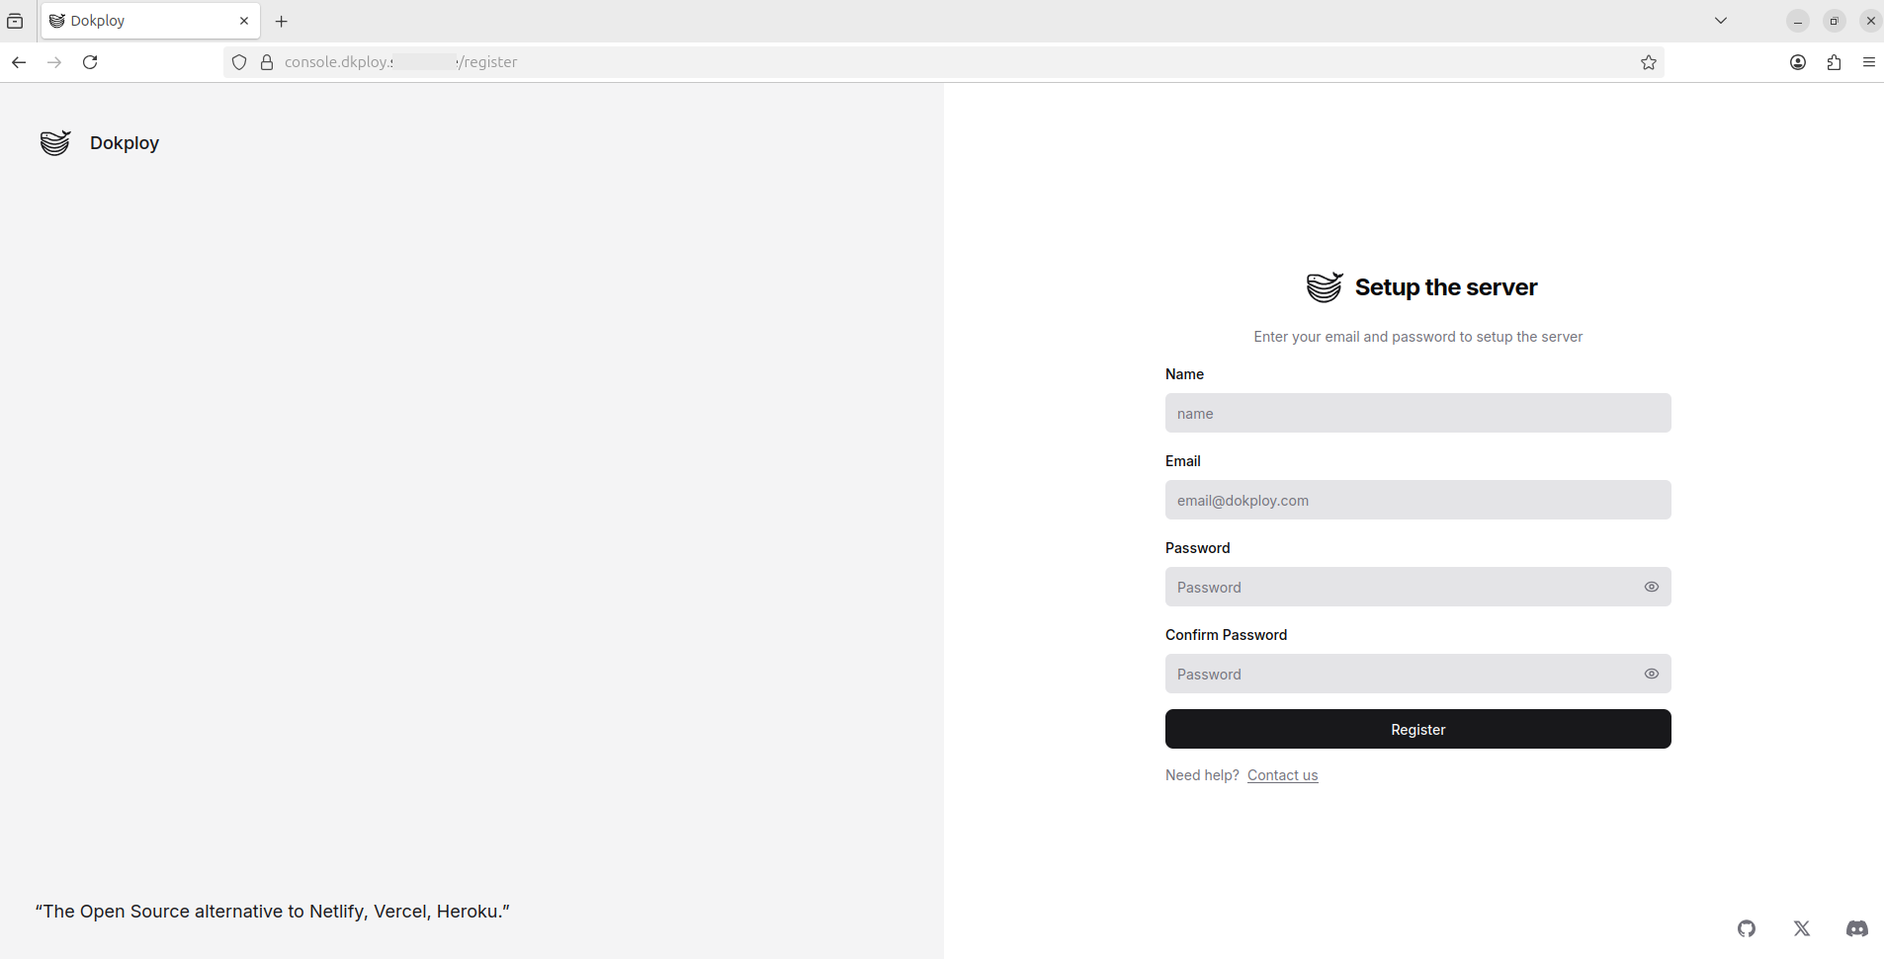Select the Dokploy browser tab

coord(138,21)
